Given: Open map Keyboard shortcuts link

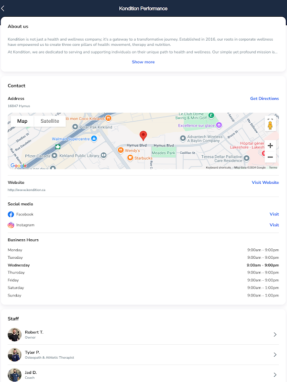Looking at the screenshot, I should [218, 168].
